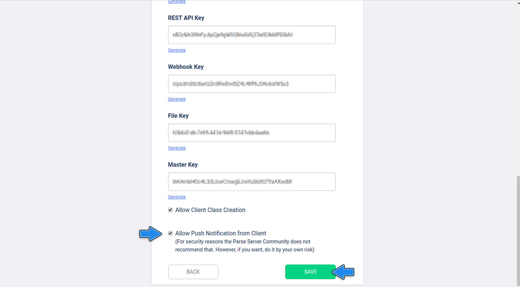The height and width of the screenshot is (287, 520).
Task: Click the Allow Client Class Creation label text
Action: click(210, 210)
